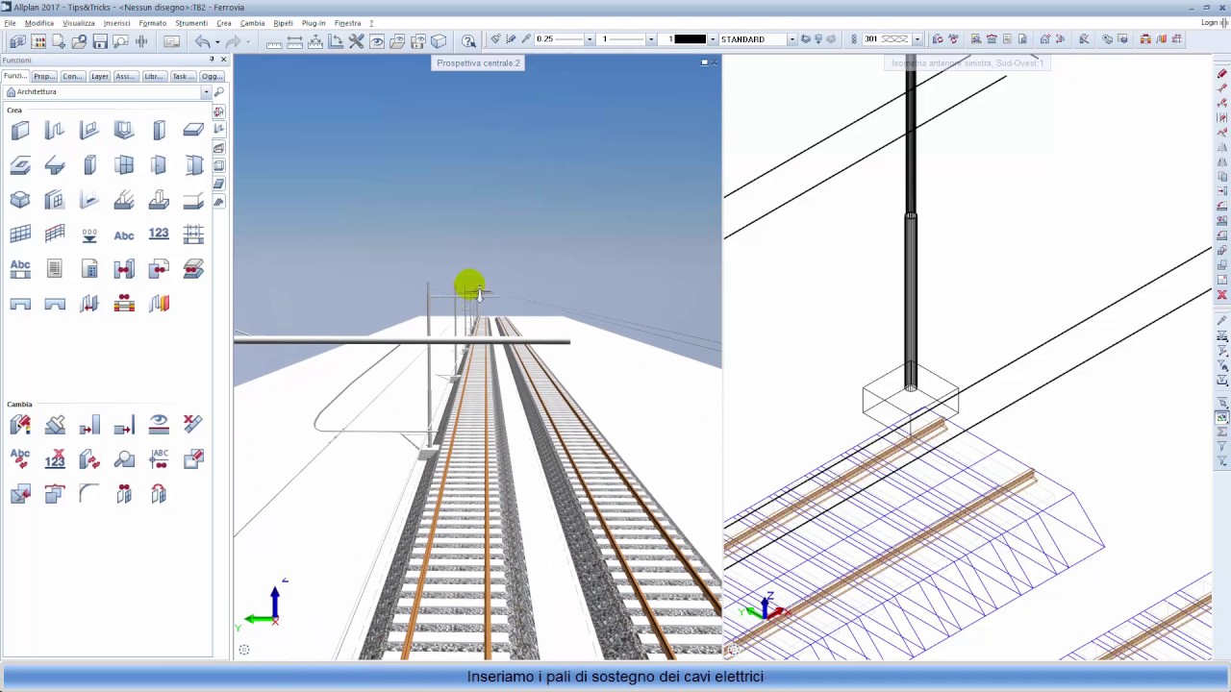Select the magnifier search tool in Cambia

(x=124, y=459)
